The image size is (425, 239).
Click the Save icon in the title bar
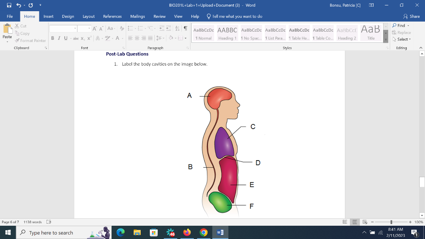pos(9,5)
